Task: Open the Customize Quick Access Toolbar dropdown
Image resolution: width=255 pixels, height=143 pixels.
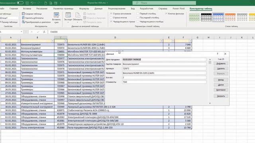Action: pos(61,3)
